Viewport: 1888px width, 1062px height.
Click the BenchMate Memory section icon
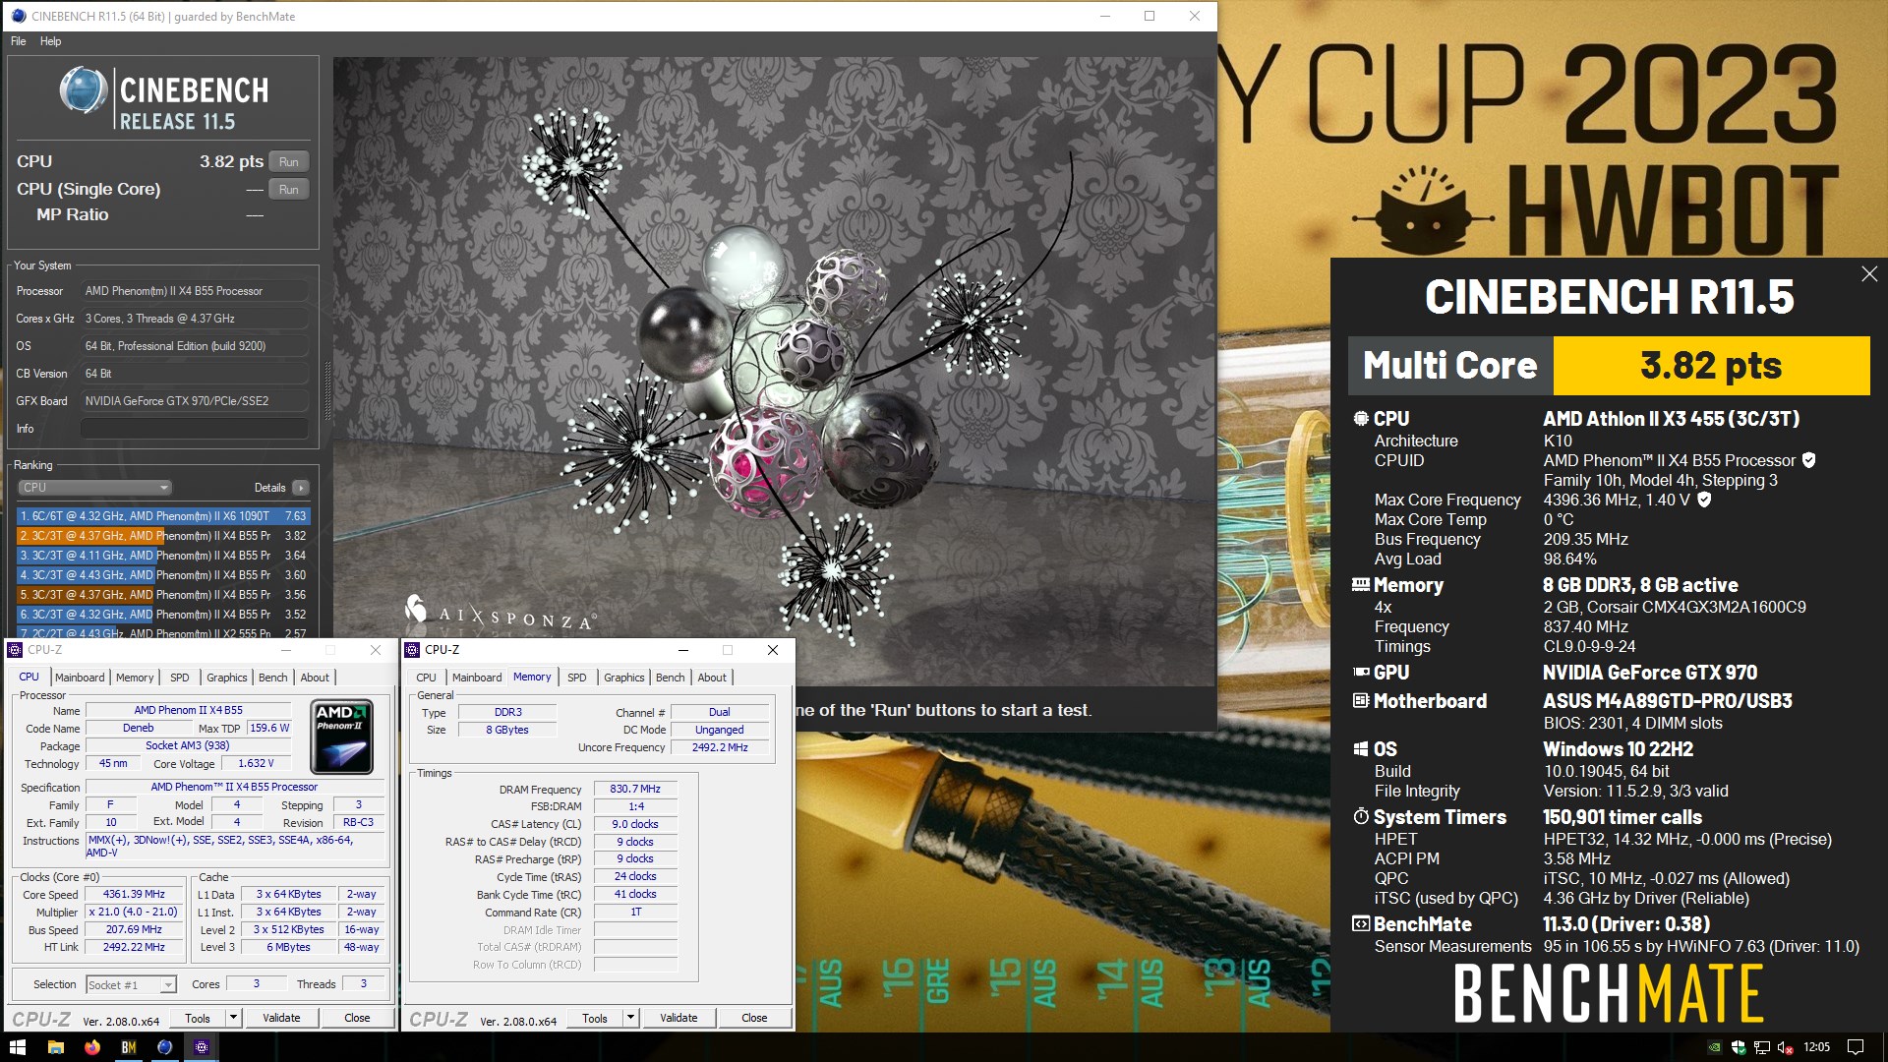coord(1361,585)
